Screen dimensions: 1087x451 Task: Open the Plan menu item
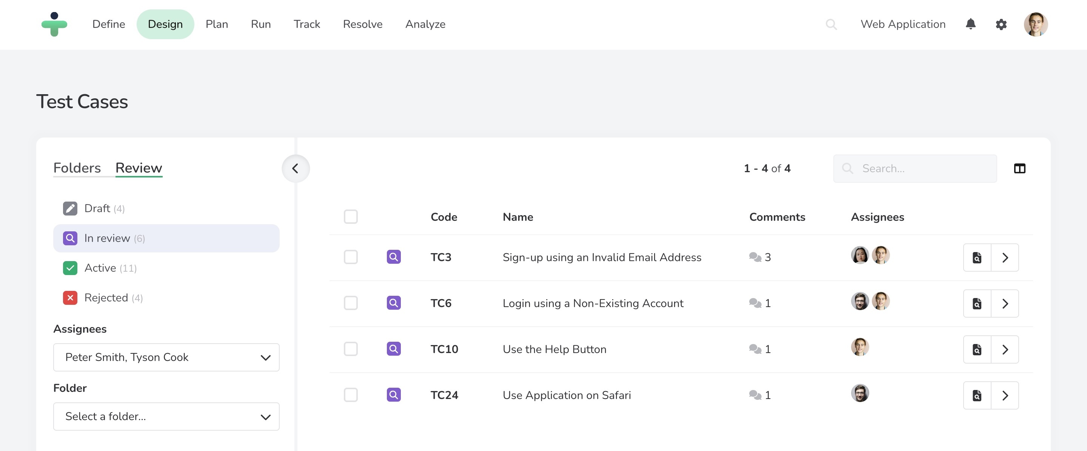pos(217,24)
